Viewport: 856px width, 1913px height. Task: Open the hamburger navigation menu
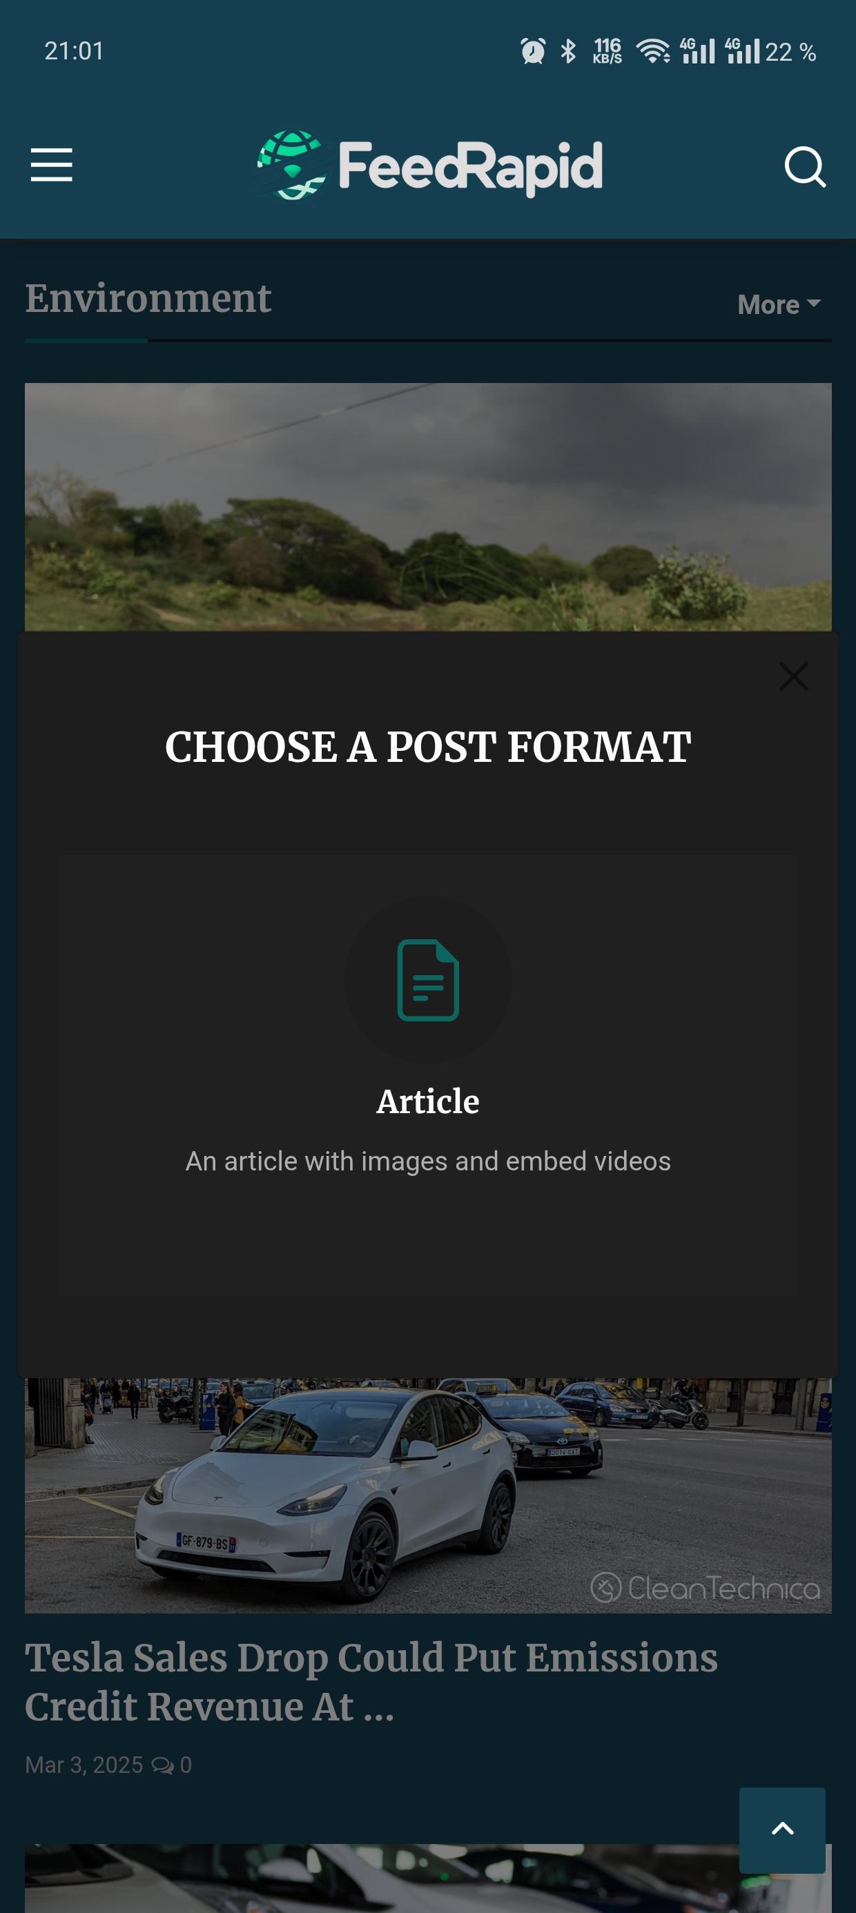51,165
